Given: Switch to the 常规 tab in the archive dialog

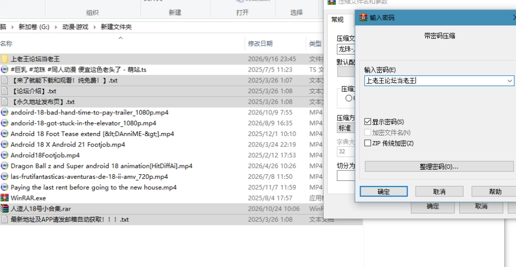Looking at the screenshot, I should pyautogui.click(x=337, y=20).
